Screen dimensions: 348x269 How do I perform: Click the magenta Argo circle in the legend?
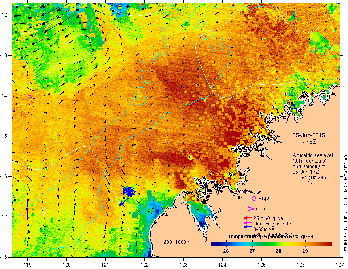click(x=253, y=199)
